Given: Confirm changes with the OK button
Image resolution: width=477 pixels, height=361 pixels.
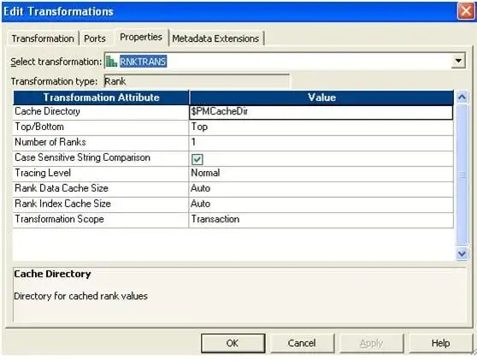Looking at the screenshot, I should 233,343.
